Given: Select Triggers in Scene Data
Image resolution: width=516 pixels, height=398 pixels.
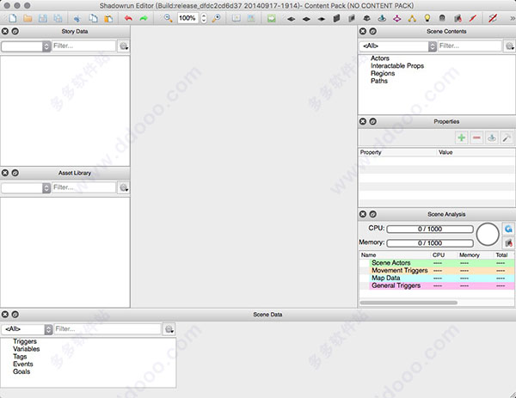Looking at the screenshot, I should 25,341.
